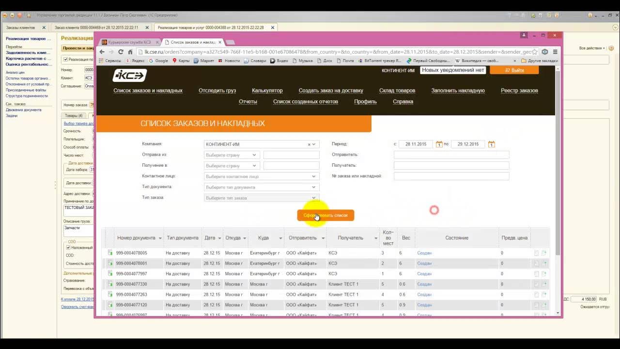Expand the Компания dropdown
This screenshot has height=349, width=620.
point(314,144)
